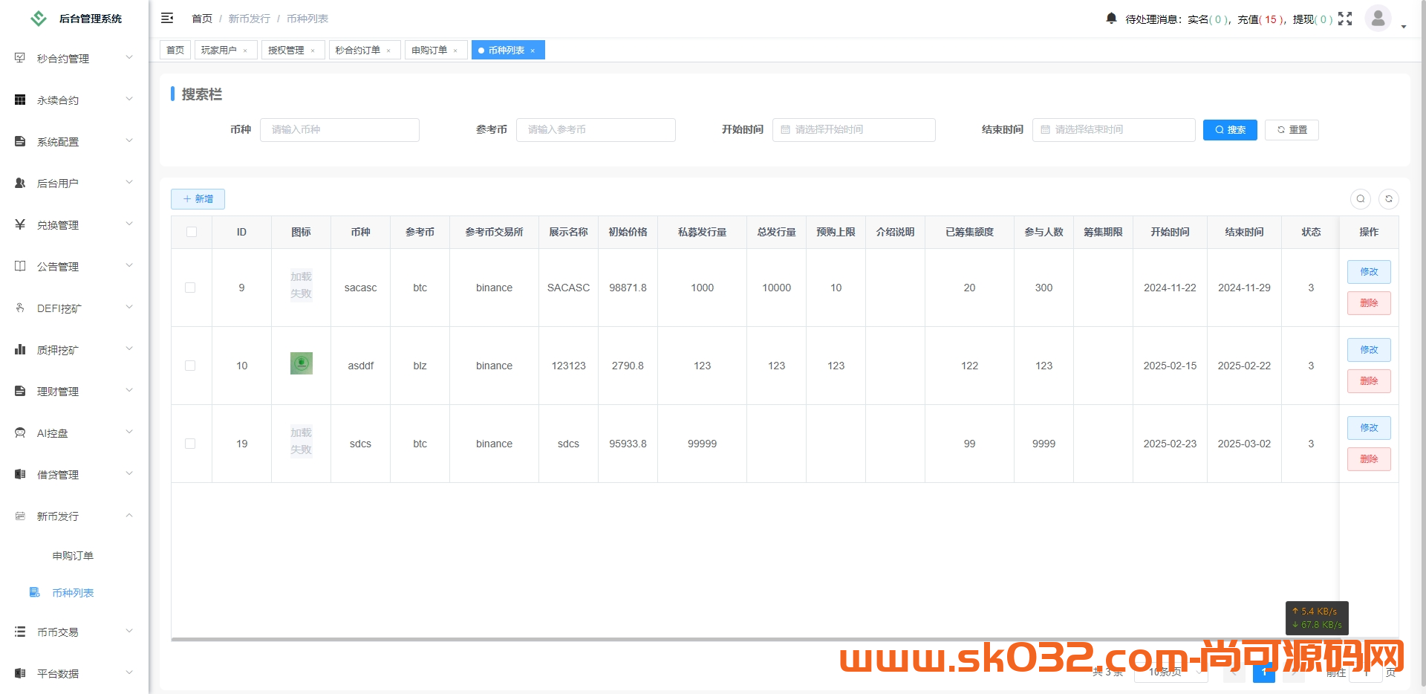Screen dimensions: 1426x694
Task: Click the table search magnifier icon
Action: [1361, 199]
